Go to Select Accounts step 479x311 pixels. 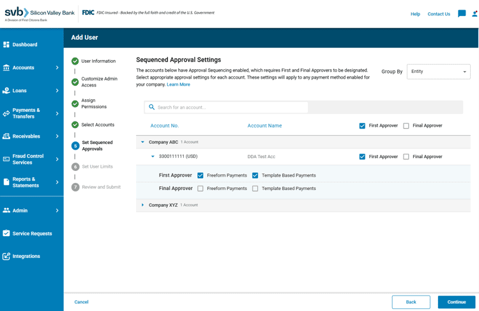98,125
